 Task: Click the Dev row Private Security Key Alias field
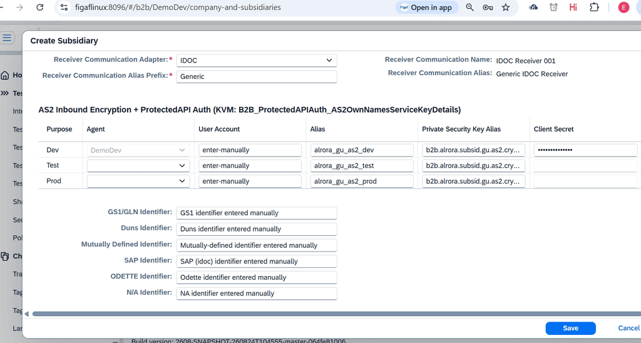[474, 150]
